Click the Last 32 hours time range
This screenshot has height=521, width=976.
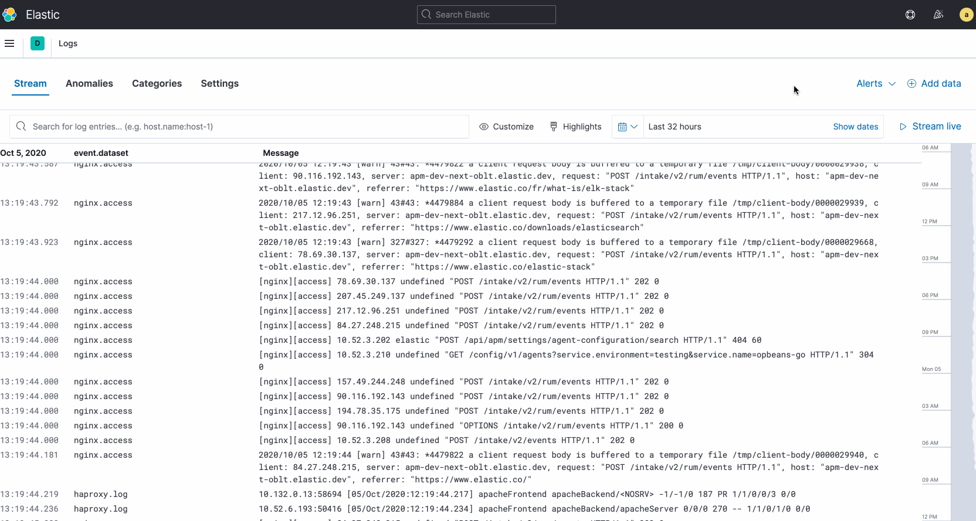(675, 127)
